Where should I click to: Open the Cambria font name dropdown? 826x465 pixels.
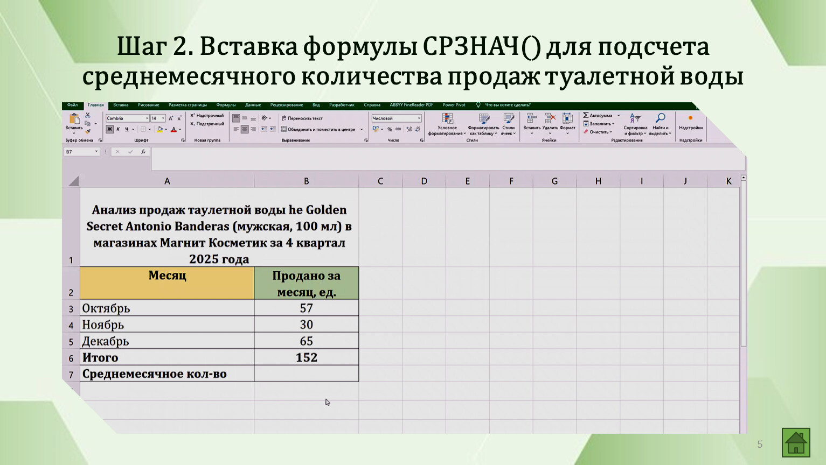[147, 118]
